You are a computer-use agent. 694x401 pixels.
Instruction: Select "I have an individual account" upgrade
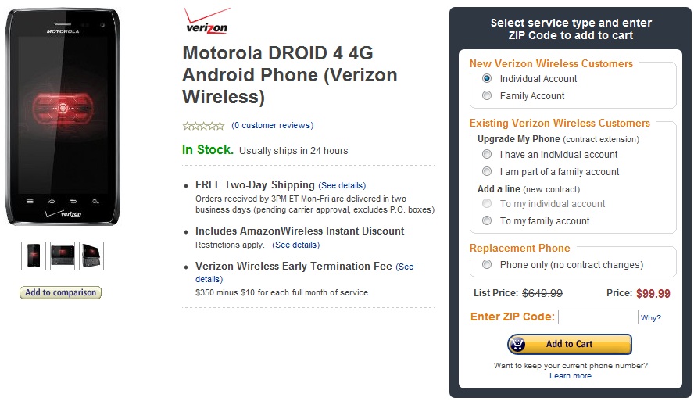coord(487,155)
